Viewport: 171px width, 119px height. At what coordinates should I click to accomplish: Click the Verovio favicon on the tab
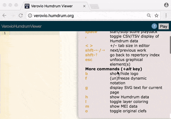(x=27, y=6)
